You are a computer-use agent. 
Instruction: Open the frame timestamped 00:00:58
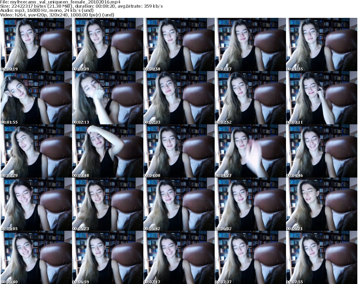tap(179, 44)
